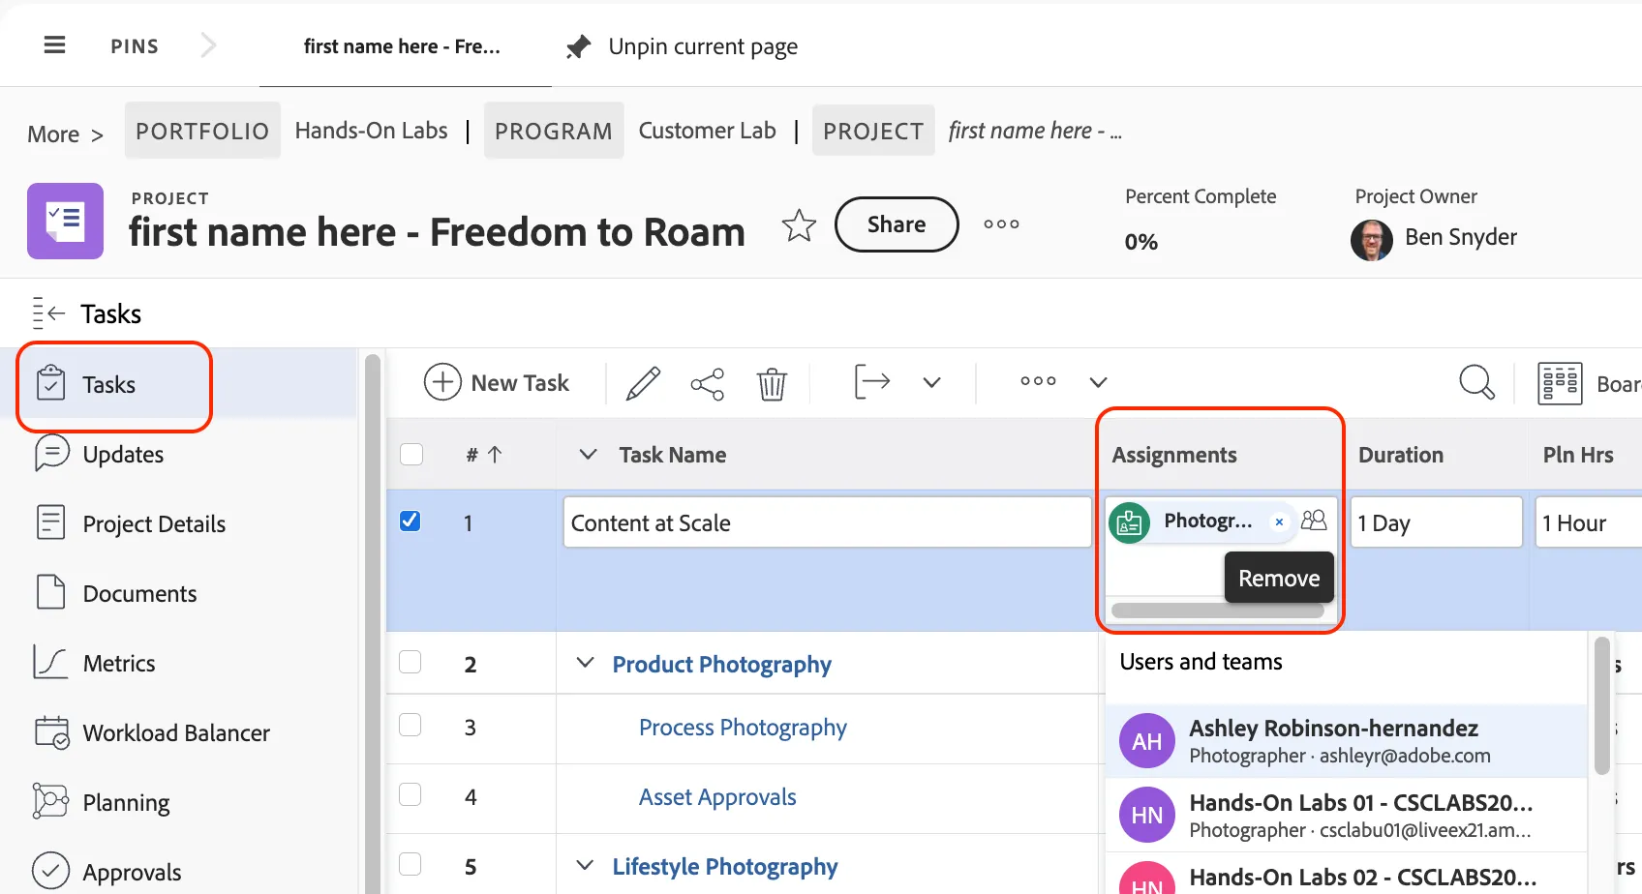
Task: Remove the Photographer assignment chip
Action: (x=1279, y=521)
